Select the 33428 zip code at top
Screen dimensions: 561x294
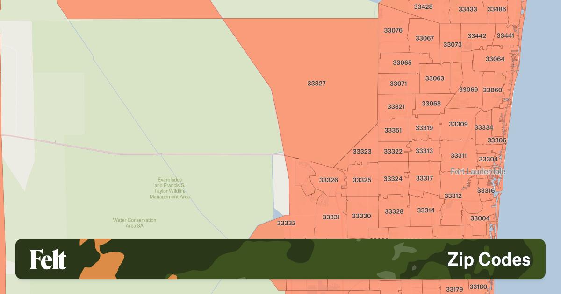pyautogui.click(x=423, y=7)
